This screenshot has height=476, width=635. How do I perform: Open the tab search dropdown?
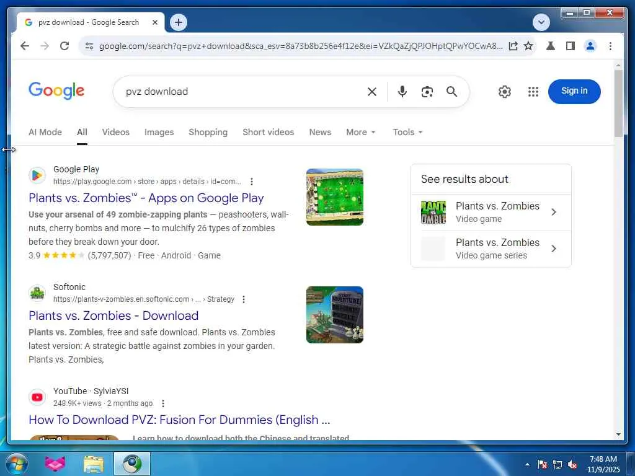[x=541, y=22]
